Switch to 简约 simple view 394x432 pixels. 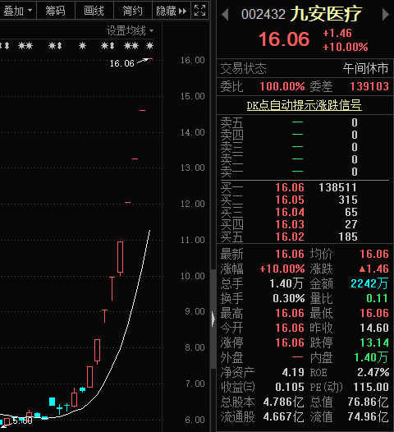[132, 11]
